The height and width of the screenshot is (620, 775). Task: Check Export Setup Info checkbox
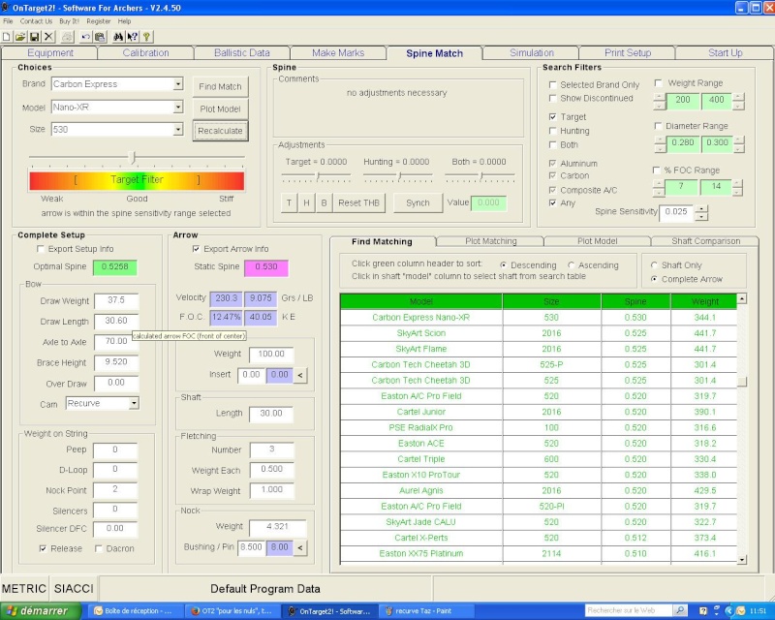(41, 249)
